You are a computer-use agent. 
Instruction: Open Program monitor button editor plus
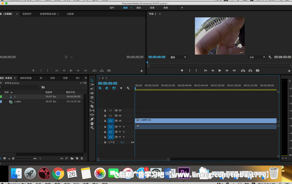(x=289, y=71)
